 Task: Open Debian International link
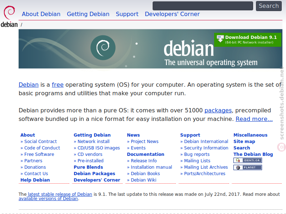point(206,141)
